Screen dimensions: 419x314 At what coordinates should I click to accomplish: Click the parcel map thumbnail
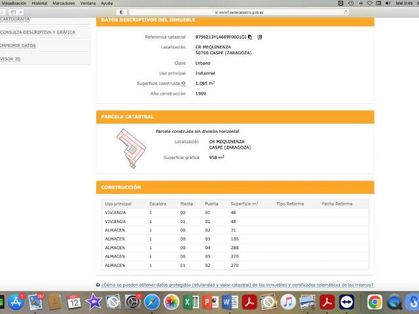point(131,148)
